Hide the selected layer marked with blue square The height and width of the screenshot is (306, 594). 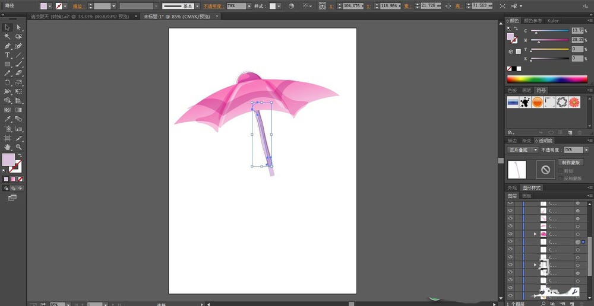[x=510, y=242]
